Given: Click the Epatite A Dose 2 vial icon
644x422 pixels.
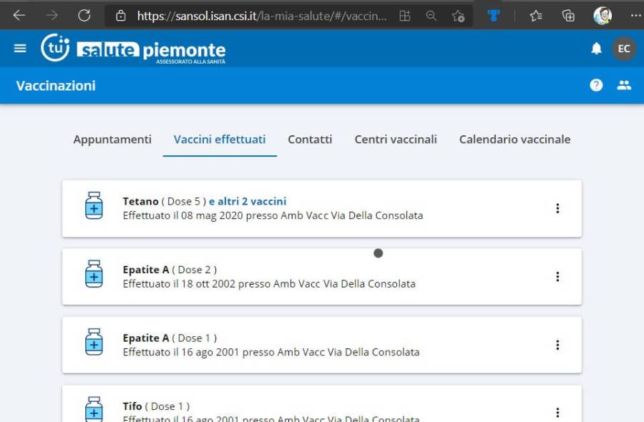Looking at the screenshot, I should (94, 275).
